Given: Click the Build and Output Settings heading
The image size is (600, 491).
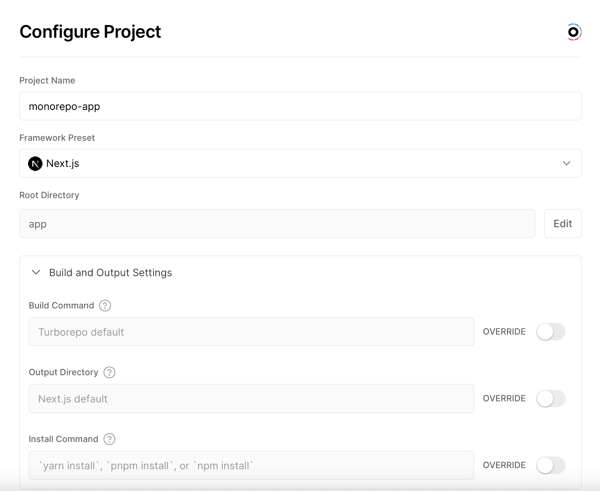Looking at the screenshot, I should pos(110,272).
